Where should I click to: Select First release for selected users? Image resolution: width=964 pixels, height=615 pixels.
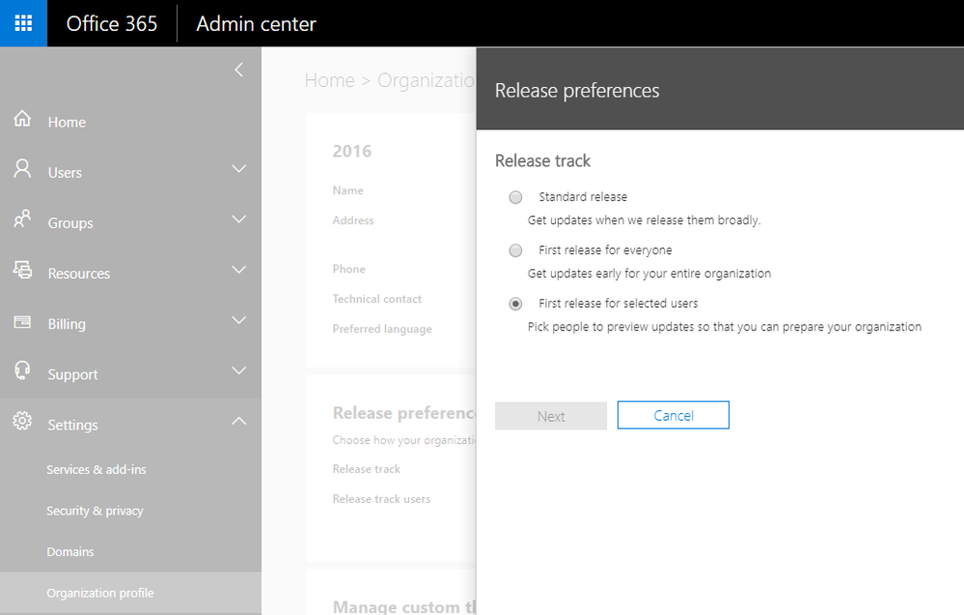click(515, 304)
